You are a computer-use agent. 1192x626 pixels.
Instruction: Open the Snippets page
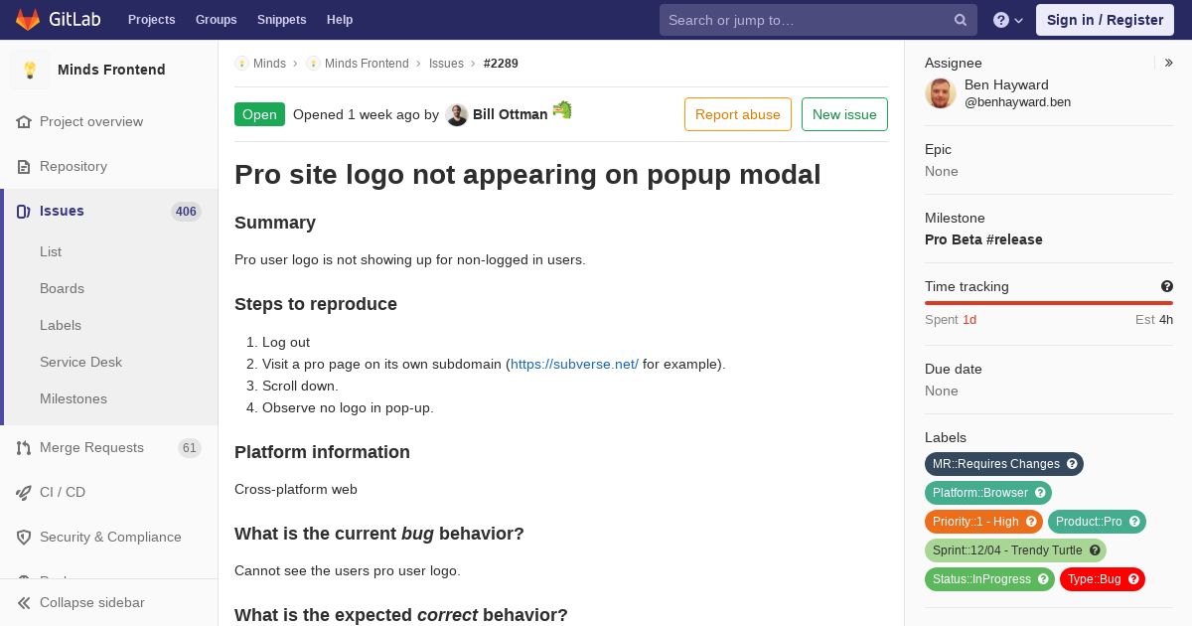click(x=281, y=20)
